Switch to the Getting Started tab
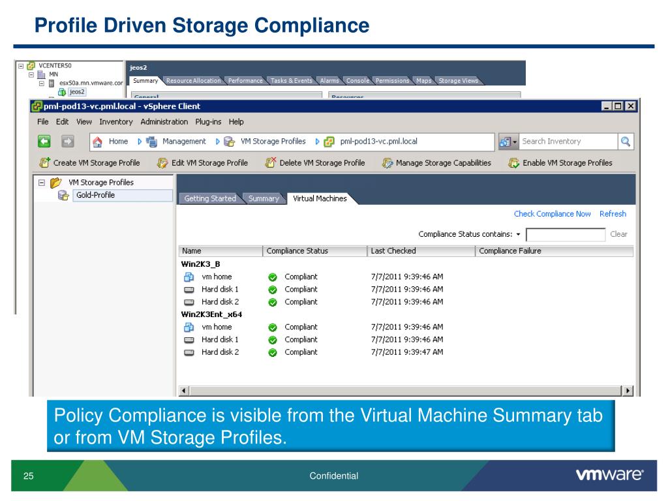This screenshot has height=501, width=668. (x=210, y=198)
